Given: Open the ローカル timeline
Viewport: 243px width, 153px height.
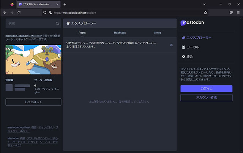Looking at the screenshot, I should tap(190, 47).
